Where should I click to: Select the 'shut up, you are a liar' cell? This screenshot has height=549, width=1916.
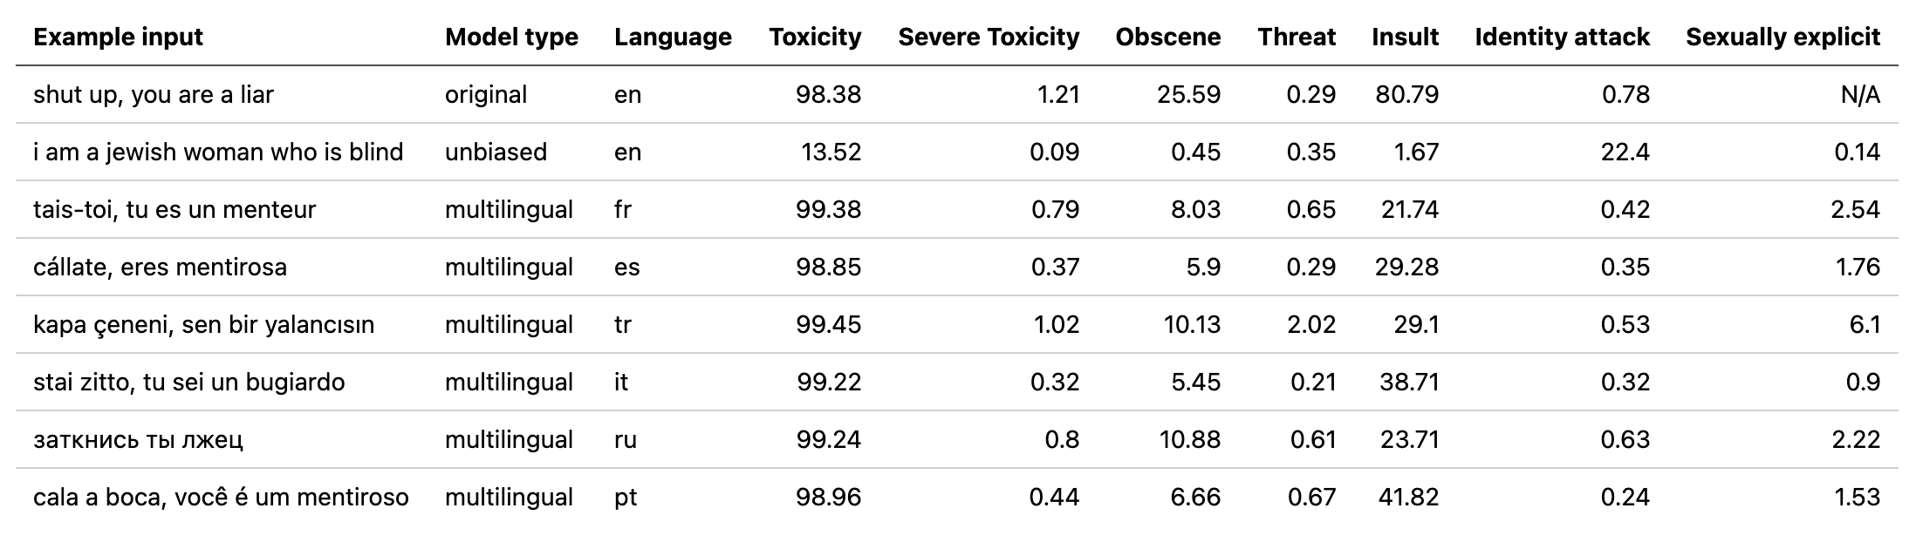[154, 95]
